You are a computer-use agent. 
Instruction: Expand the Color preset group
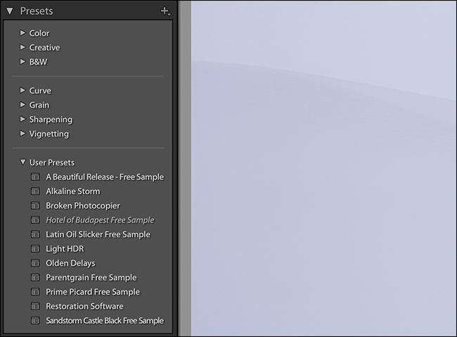tap(23, 33)
